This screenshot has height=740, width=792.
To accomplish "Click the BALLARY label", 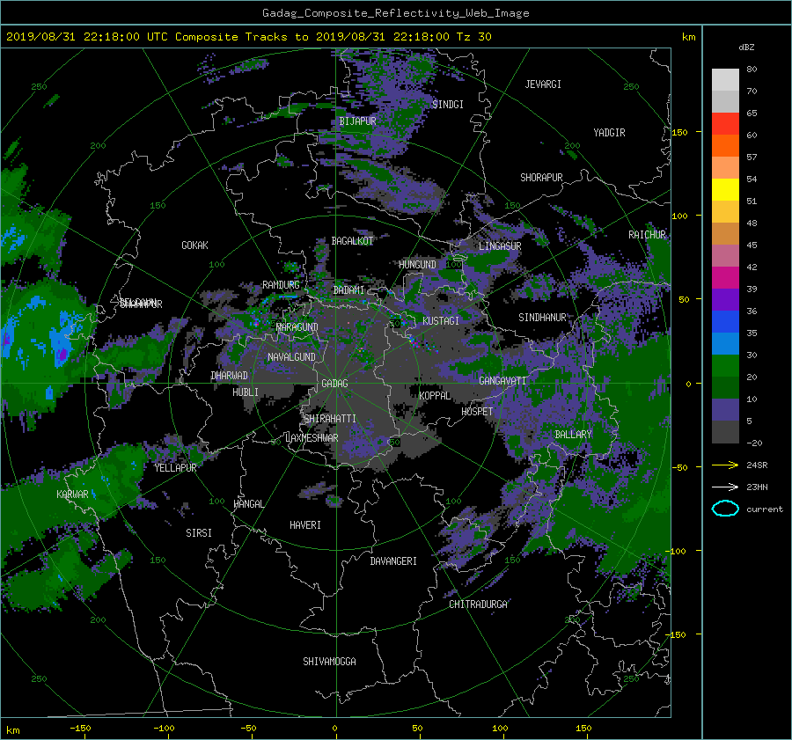I will pos(573,435).
